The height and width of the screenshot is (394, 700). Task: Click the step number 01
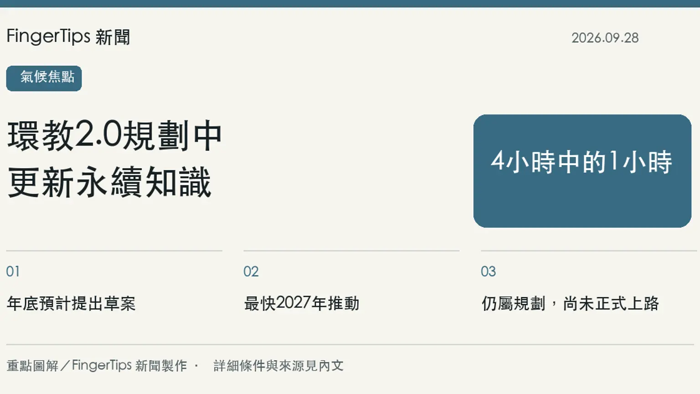tap(13, 272)
